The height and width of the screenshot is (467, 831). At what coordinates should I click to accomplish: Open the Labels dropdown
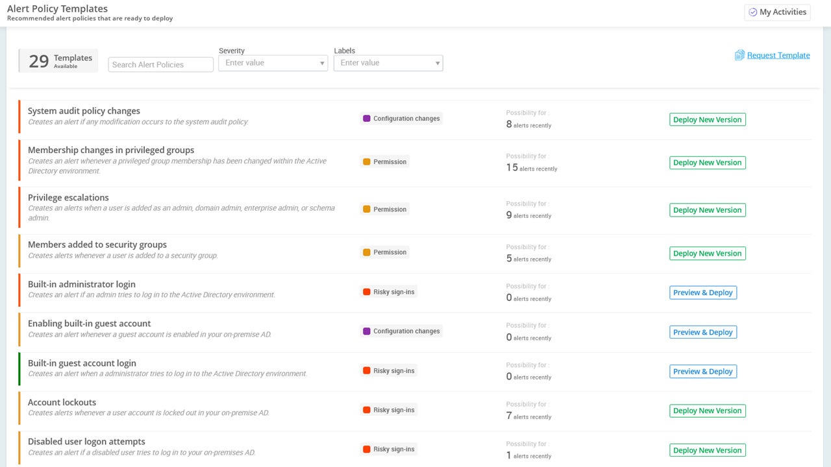pyautogui.click(x=388, y=62)
